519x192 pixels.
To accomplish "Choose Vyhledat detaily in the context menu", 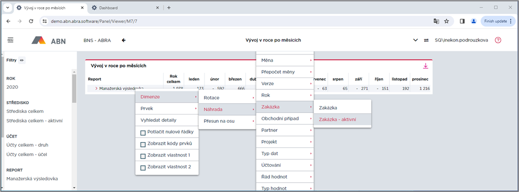I will (167, 120).
